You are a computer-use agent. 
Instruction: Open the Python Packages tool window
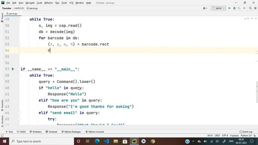point(71,132)
